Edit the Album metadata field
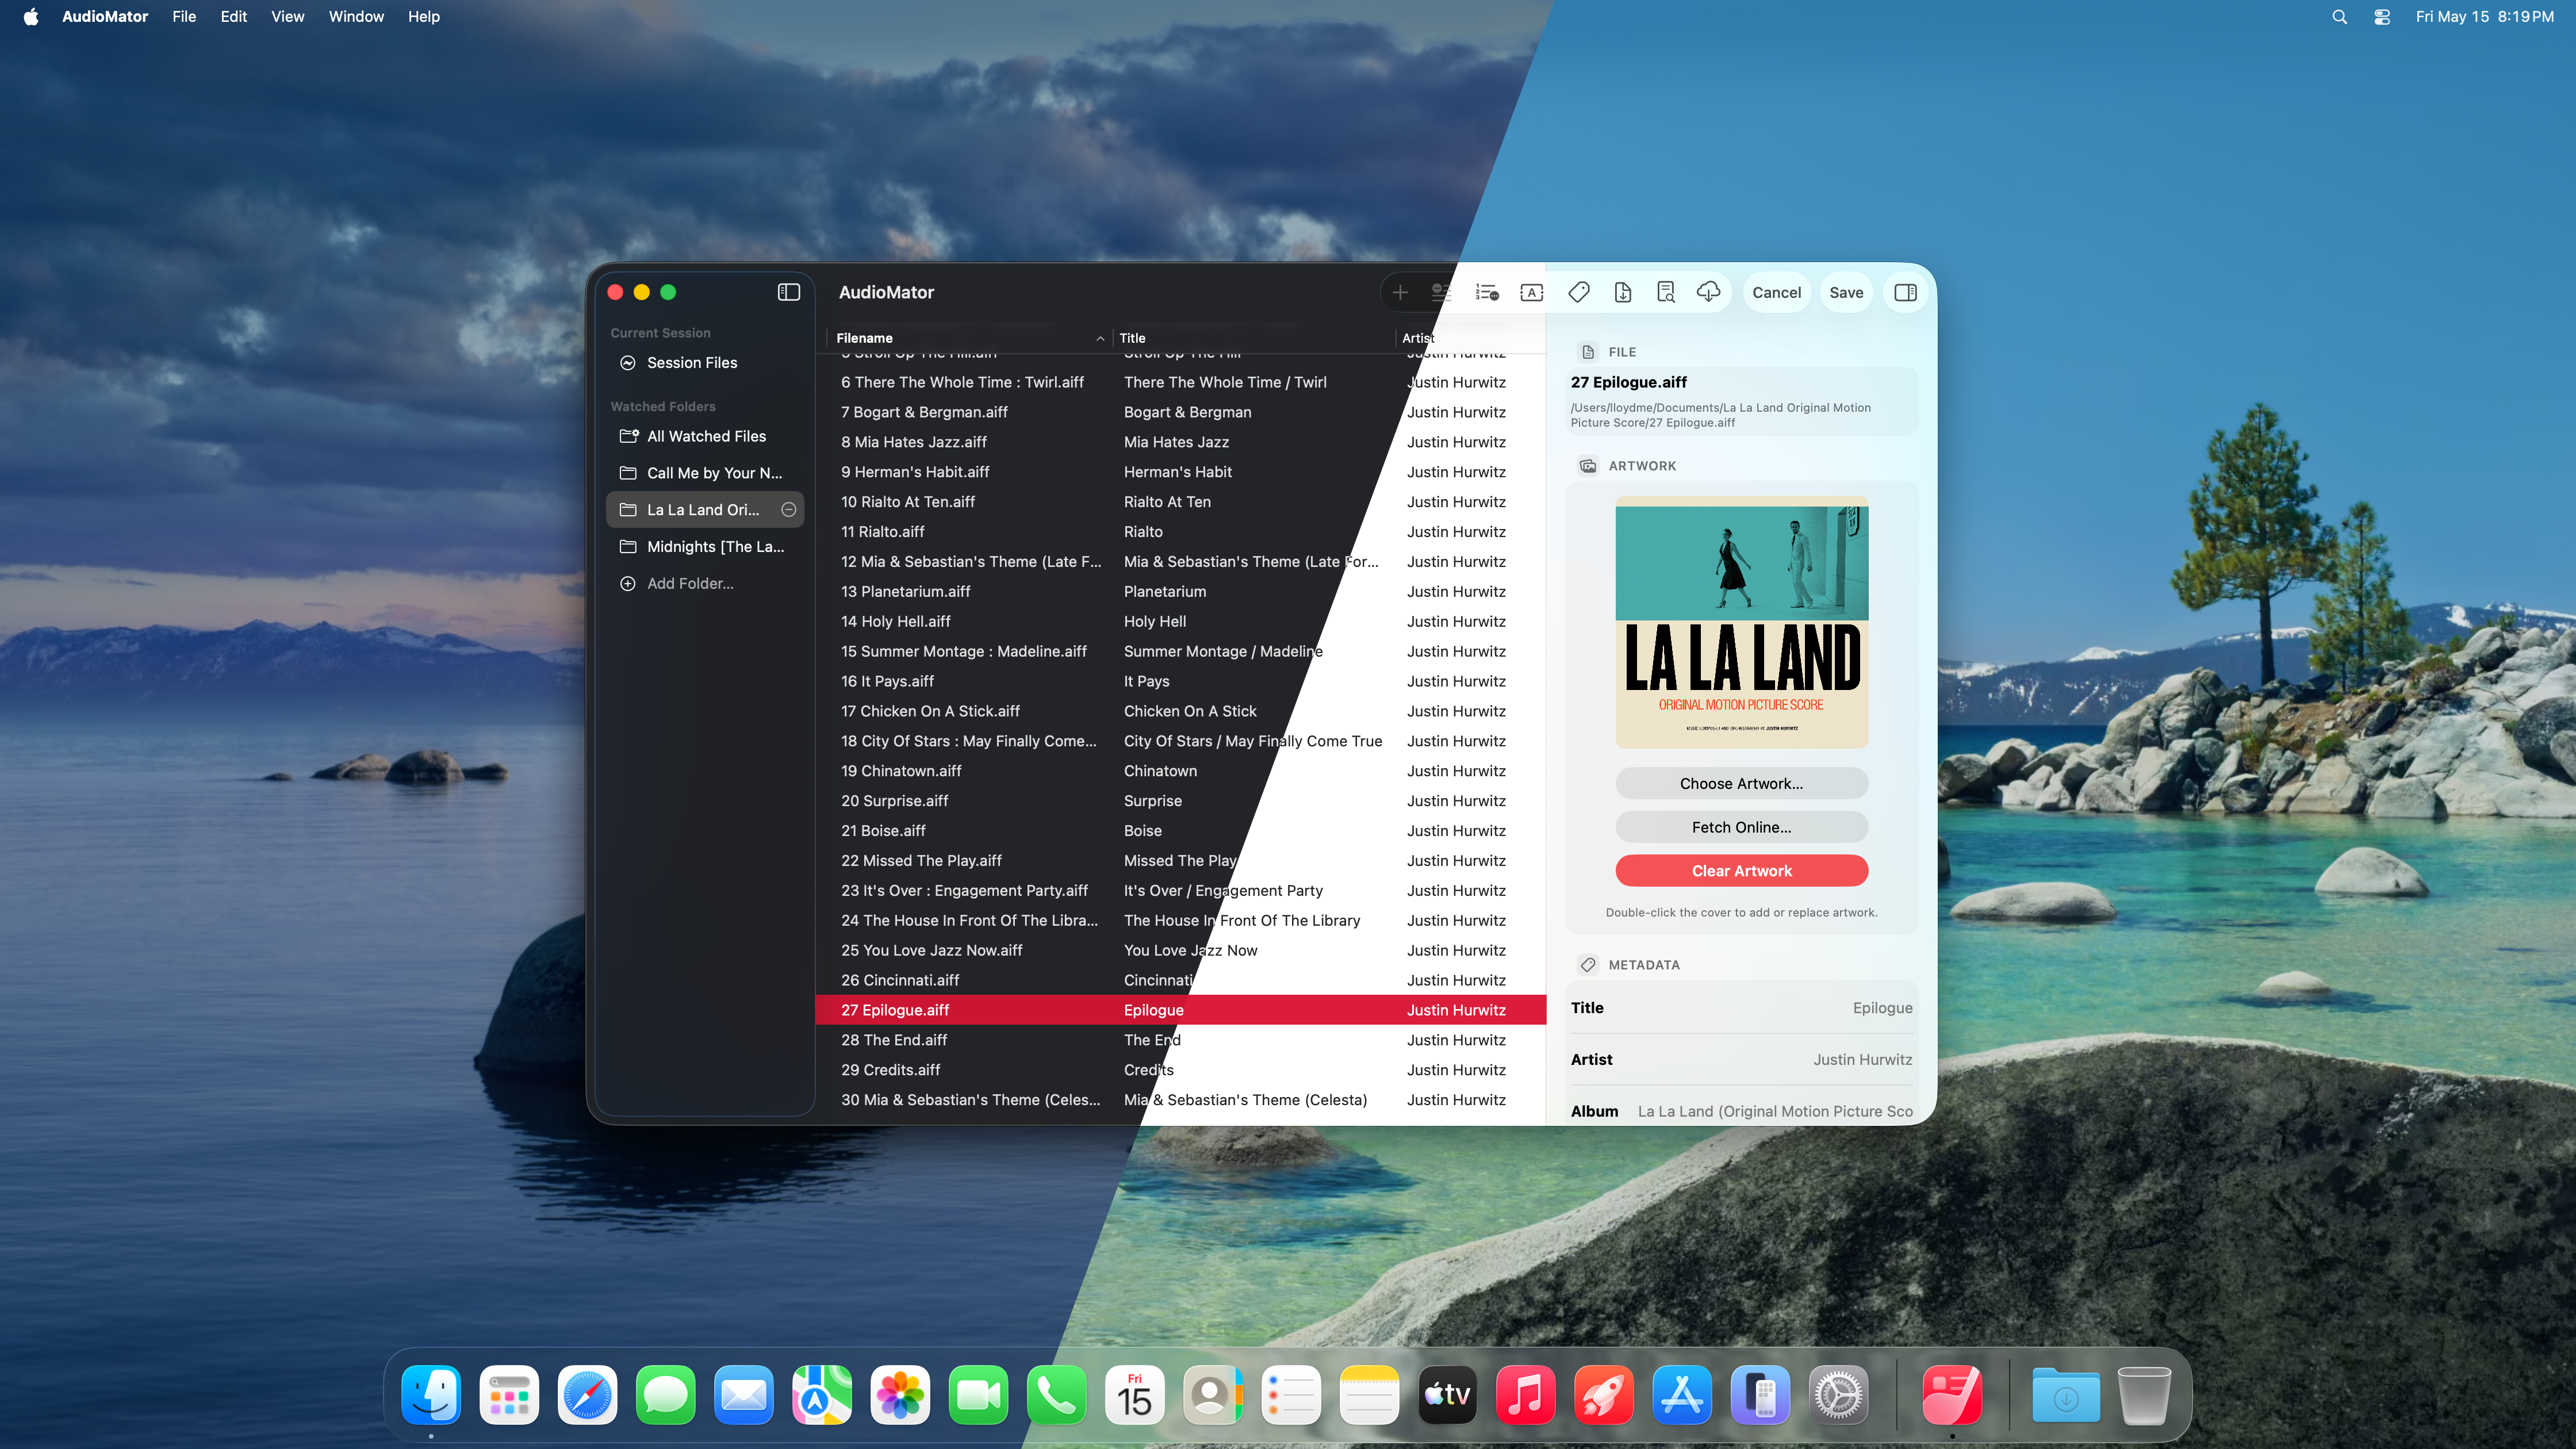 [x=1741, y=1111]
